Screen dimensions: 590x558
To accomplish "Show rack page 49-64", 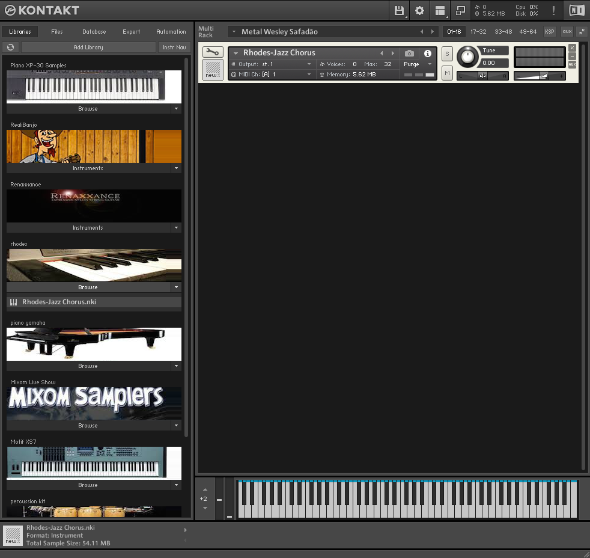I will (x=528, y=32).
